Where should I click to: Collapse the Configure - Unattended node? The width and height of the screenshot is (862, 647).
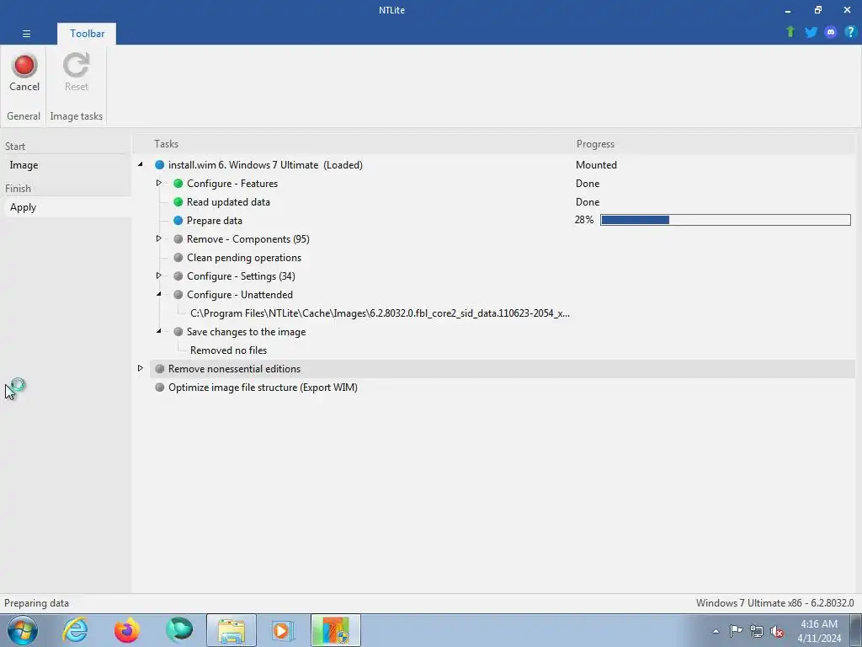point(159,294)
